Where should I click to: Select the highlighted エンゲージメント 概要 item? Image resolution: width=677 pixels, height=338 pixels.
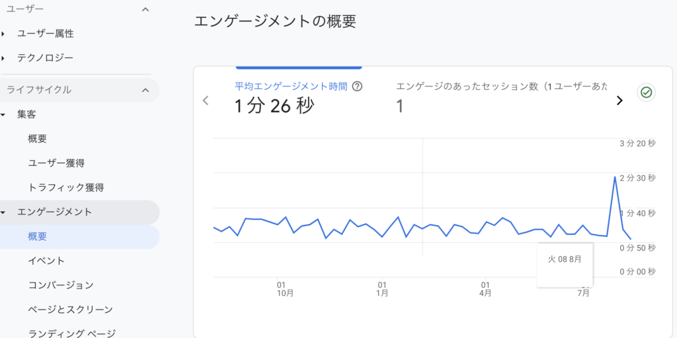38,236
